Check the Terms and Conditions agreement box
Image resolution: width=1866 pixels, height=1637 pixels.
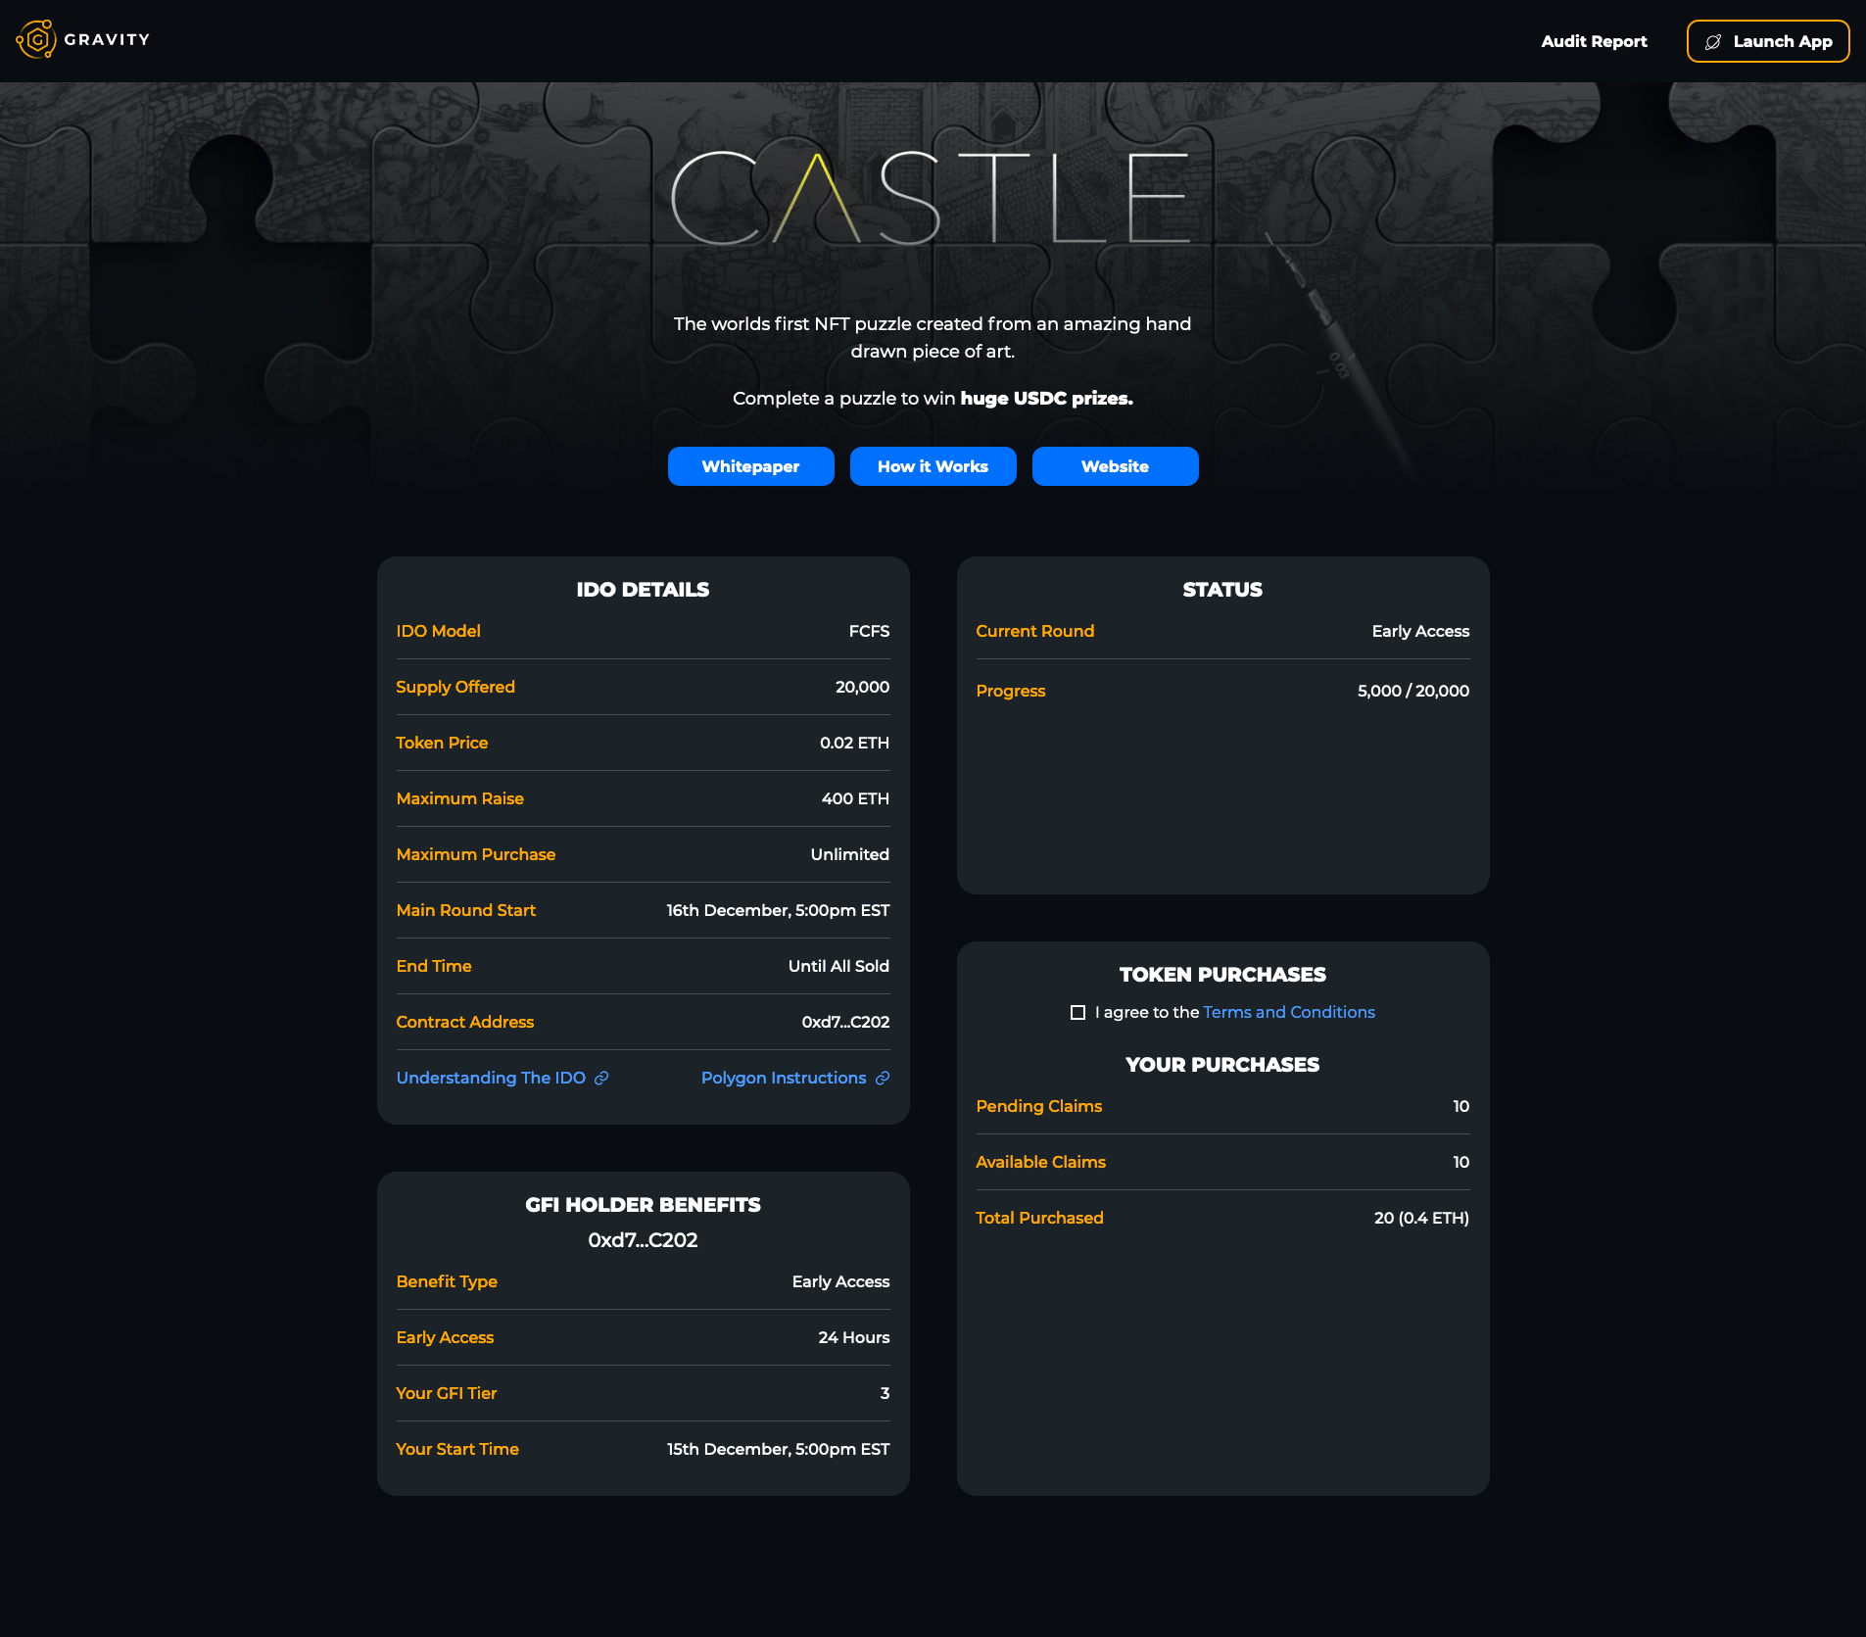(x=1077, y=1012)
